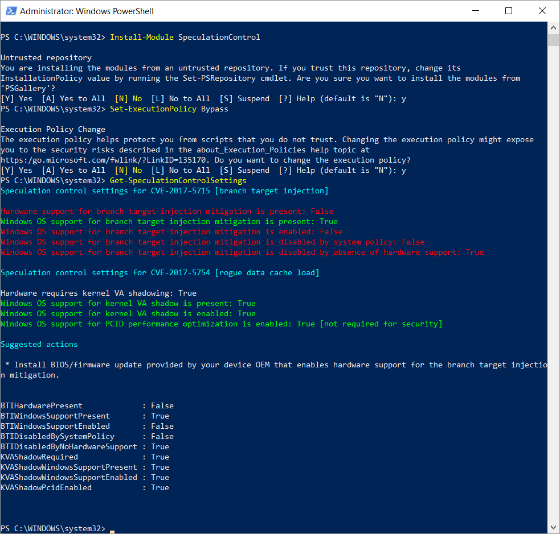Viewport: 560px width, 534px height.
Task: Select the 'Set-ExecutionPolicy' command text
Action: (153, 109)
